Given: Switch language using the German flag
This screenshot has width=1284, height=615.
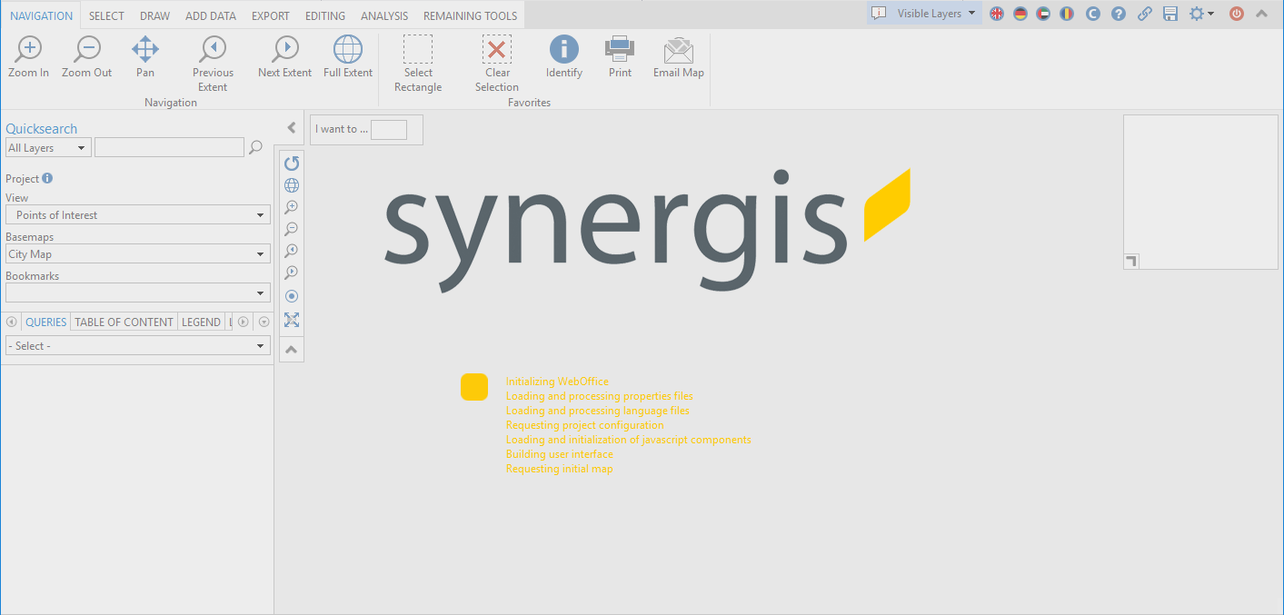Looking at the screenshot, I should [1019, 15].
